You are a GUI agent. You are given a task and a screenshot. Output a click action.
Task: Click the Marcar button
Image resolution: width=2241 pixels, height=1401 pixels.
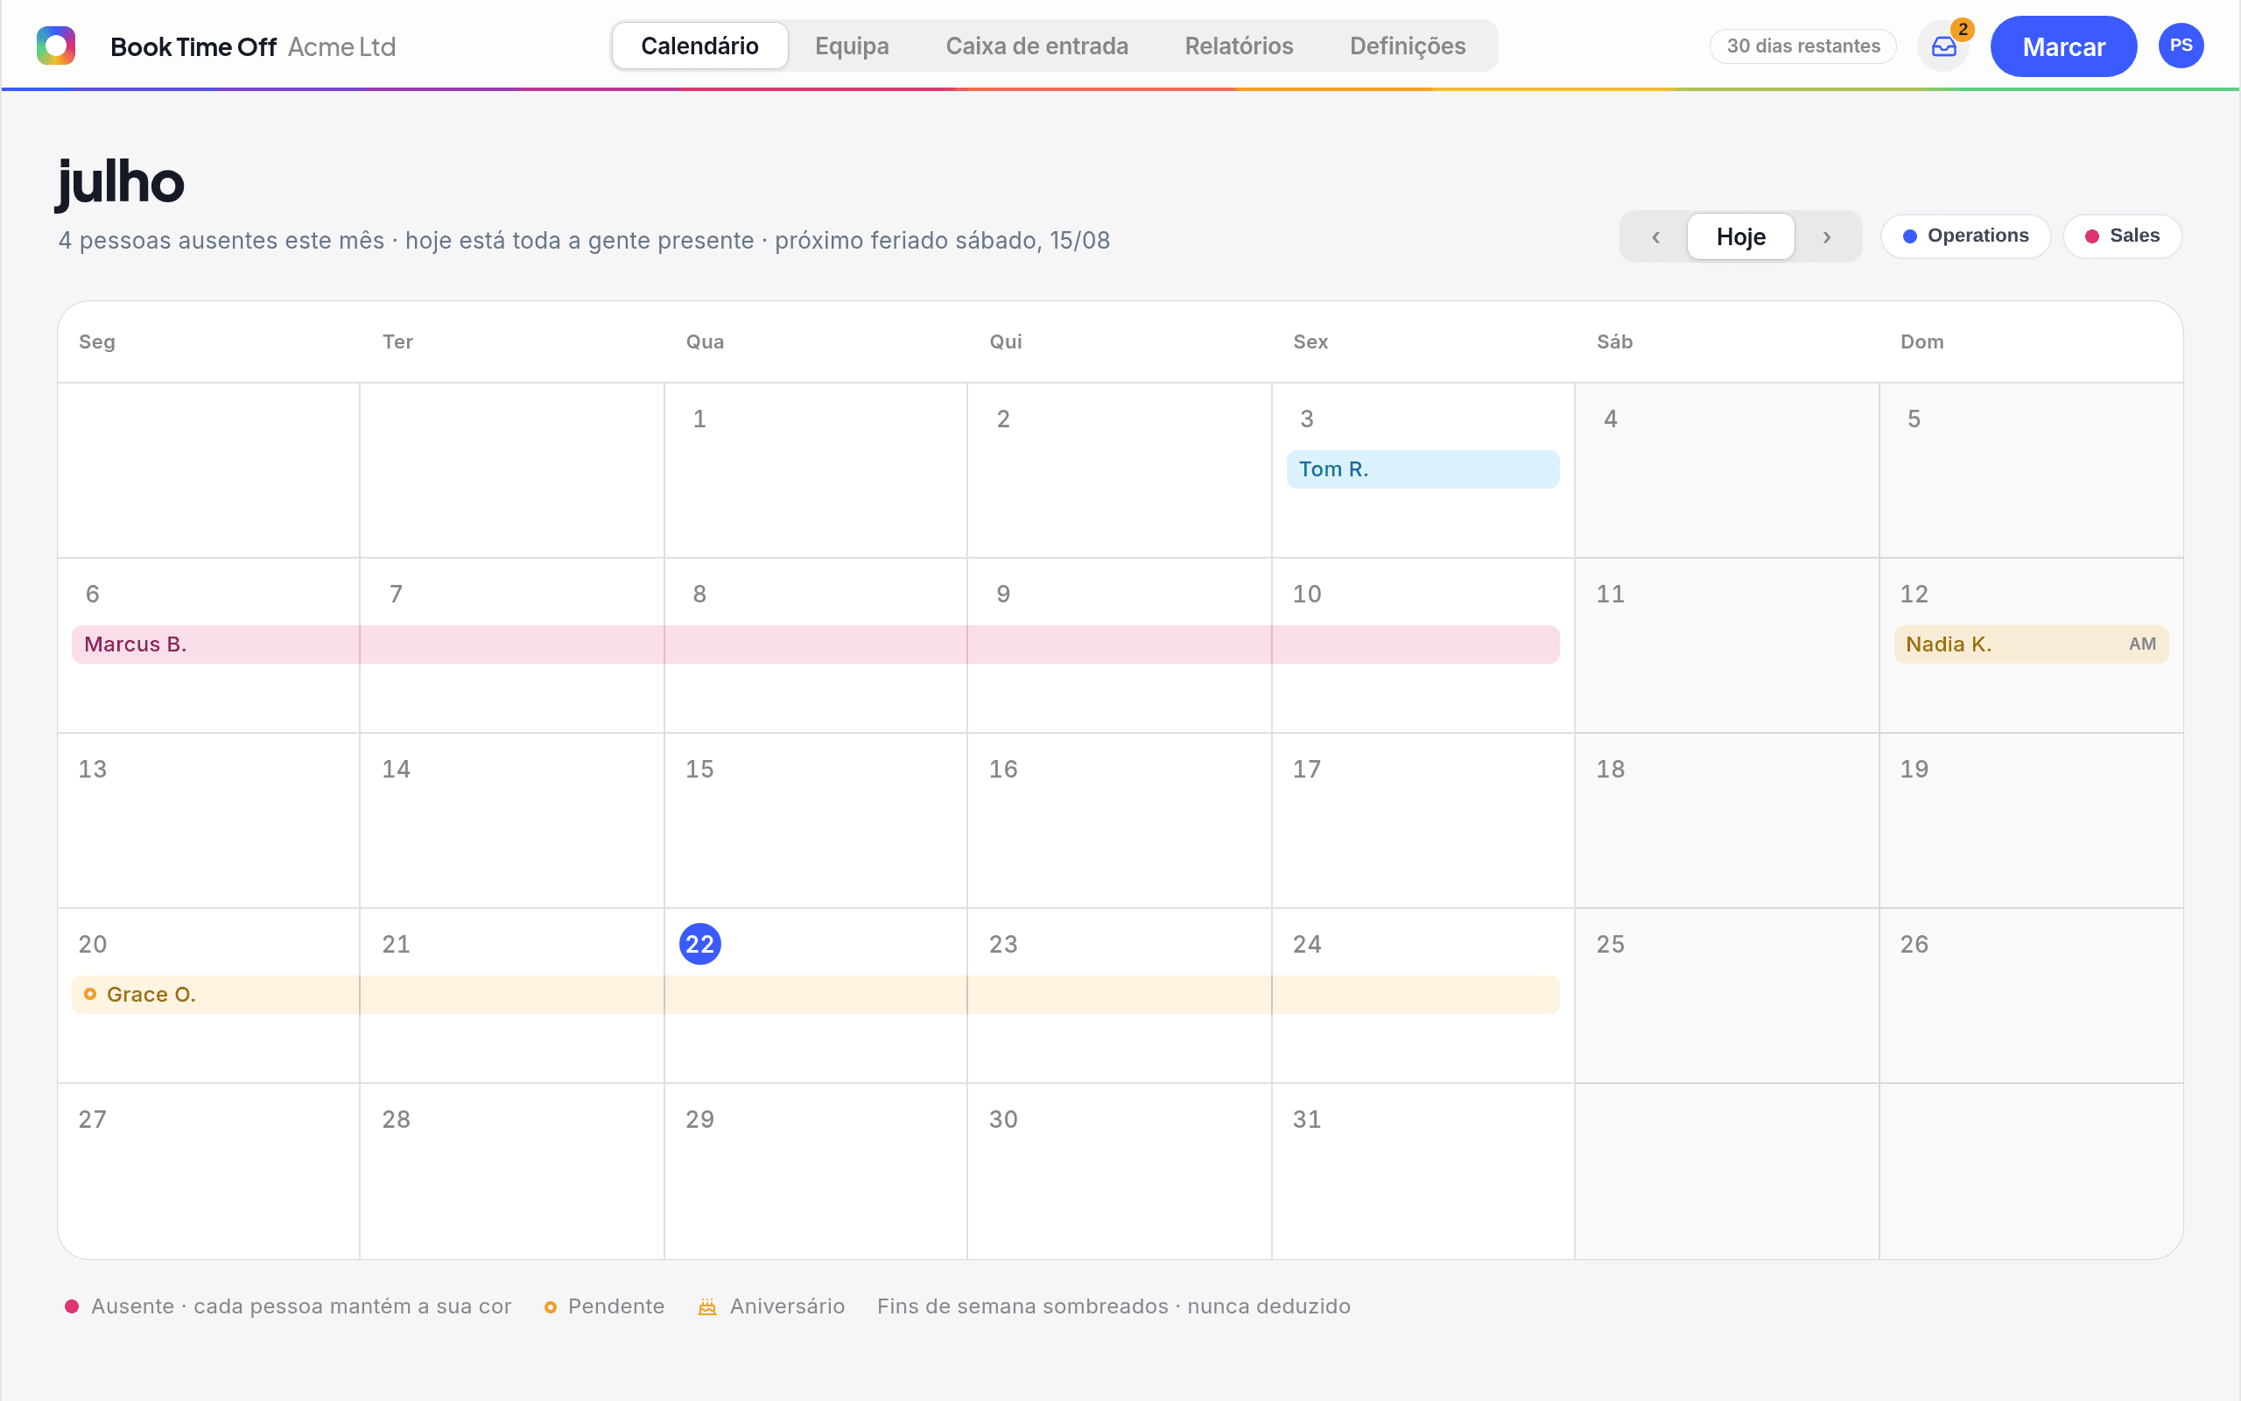point(2063,46)
